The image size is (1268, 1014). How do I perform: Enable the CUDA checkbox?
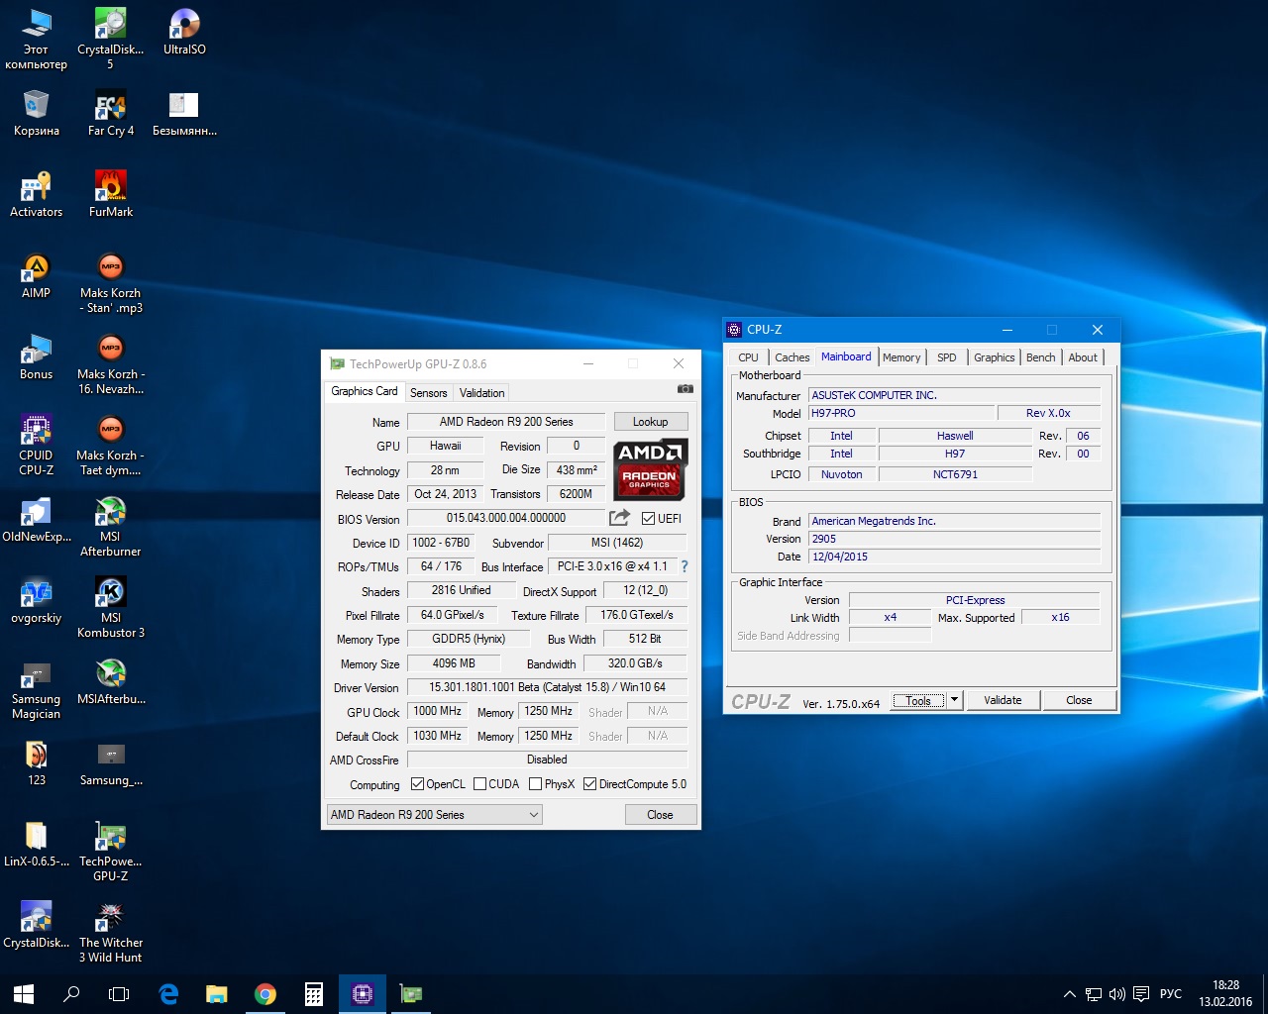[x=480, y=784]
